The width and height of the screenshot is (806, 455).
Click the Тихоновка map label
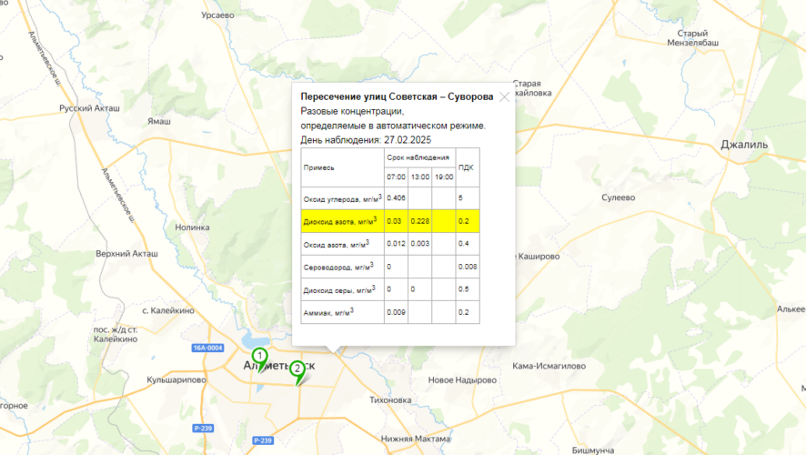pyautogui.click(x=391, y=400)
